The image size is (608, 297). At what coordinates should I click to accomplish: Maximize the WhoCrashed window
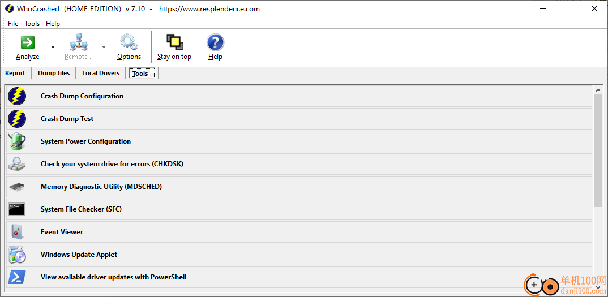pyautogui.click(x=568, y=8)
